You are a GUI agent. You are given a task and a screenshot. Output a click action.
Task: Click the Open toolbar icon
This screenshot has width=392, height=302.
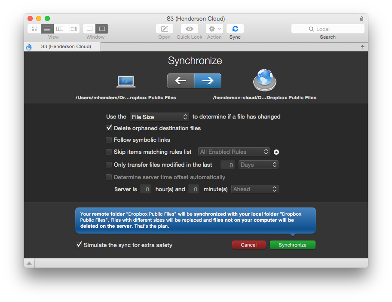coord(165,29)
